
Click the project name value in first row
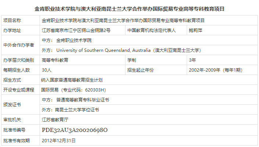coord(123,20)
